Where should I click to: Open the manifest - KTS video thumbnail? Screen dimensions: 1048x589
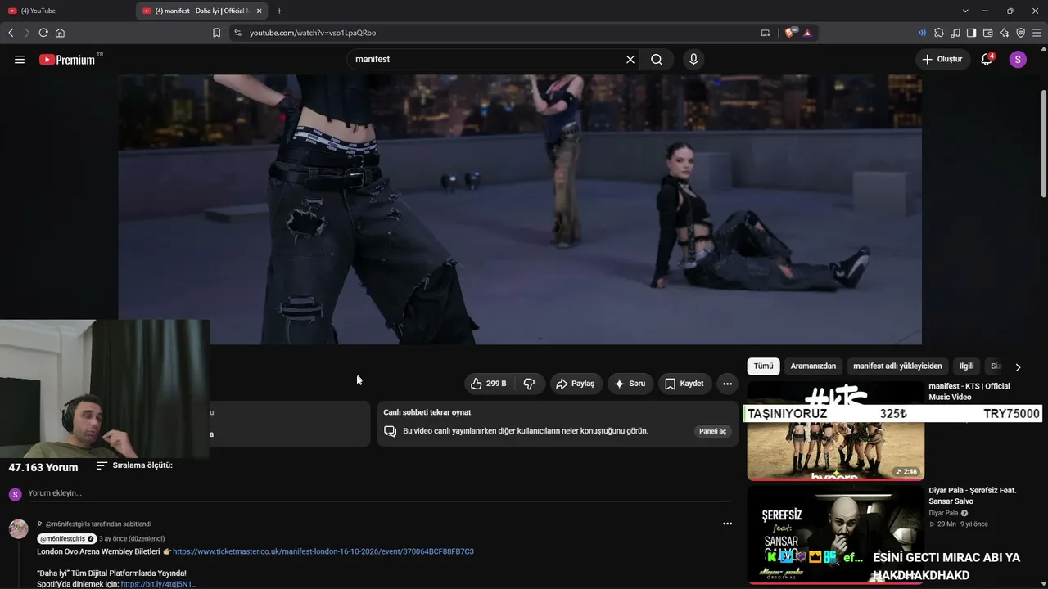835,430
